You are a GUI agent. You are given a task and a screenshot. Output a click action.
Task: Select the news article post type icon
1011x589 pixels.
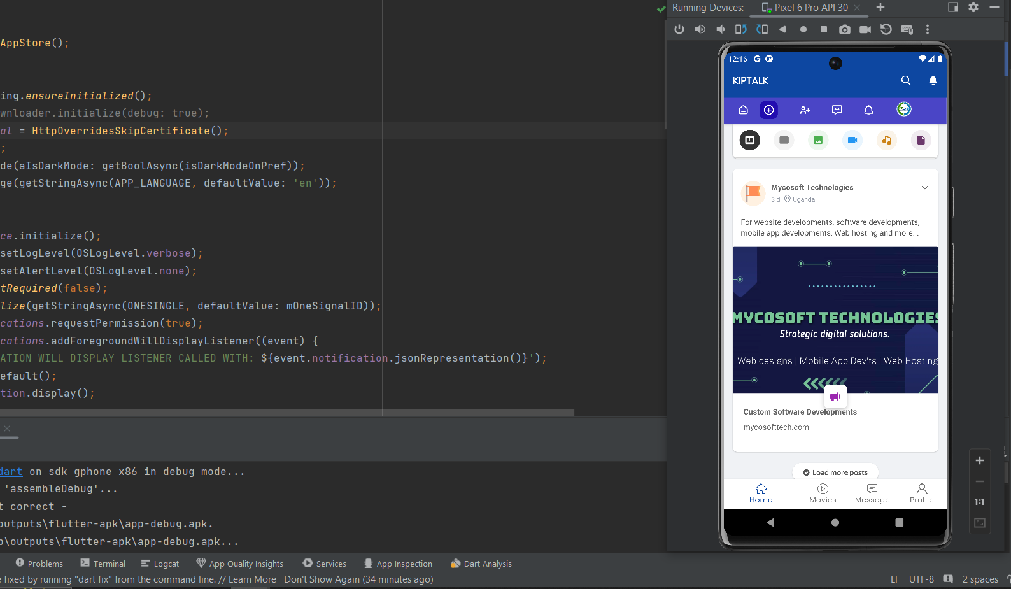(x=750, y=140)
